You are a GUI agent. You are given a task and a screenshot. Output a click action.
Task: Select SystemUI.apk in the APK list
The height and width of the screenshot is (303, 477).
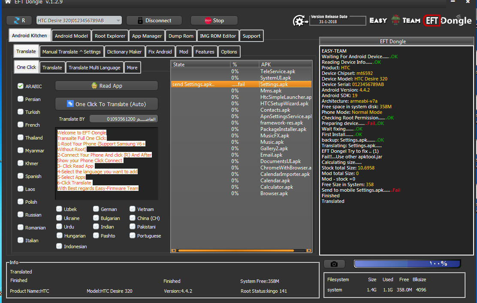click(x=275, y=78)
